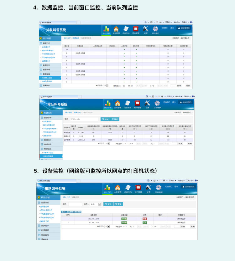Click 跳转 button in middle screenshot pager
The width and height of the screenshot is (235, 261).
[x=180, y=143]
